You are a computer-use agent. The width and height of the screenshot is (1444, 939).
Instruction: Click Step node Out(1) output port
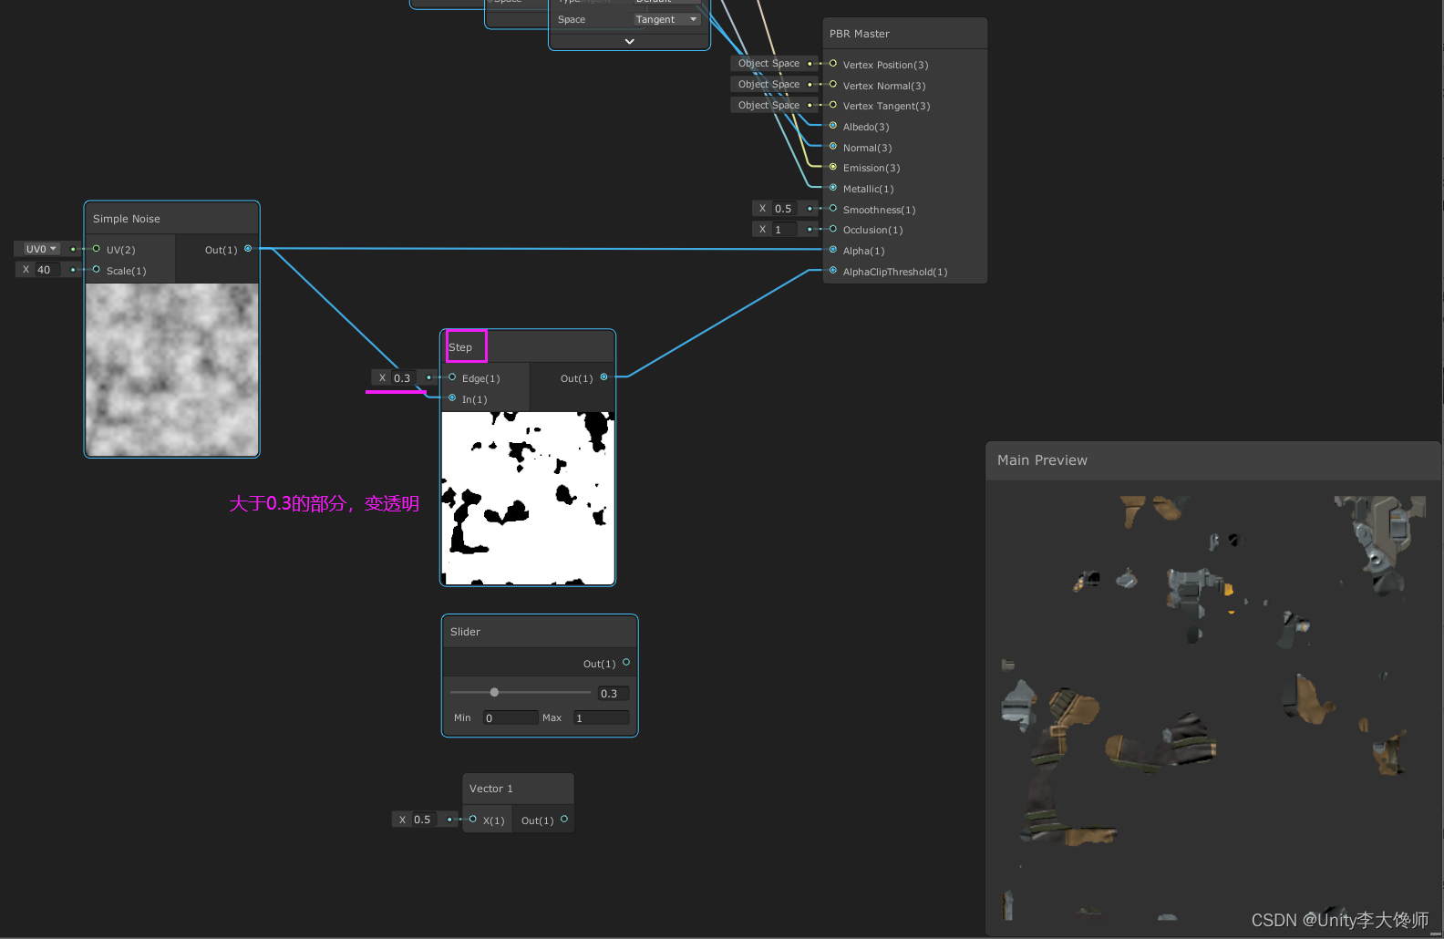pyautogui.click(x=603, y=377)
